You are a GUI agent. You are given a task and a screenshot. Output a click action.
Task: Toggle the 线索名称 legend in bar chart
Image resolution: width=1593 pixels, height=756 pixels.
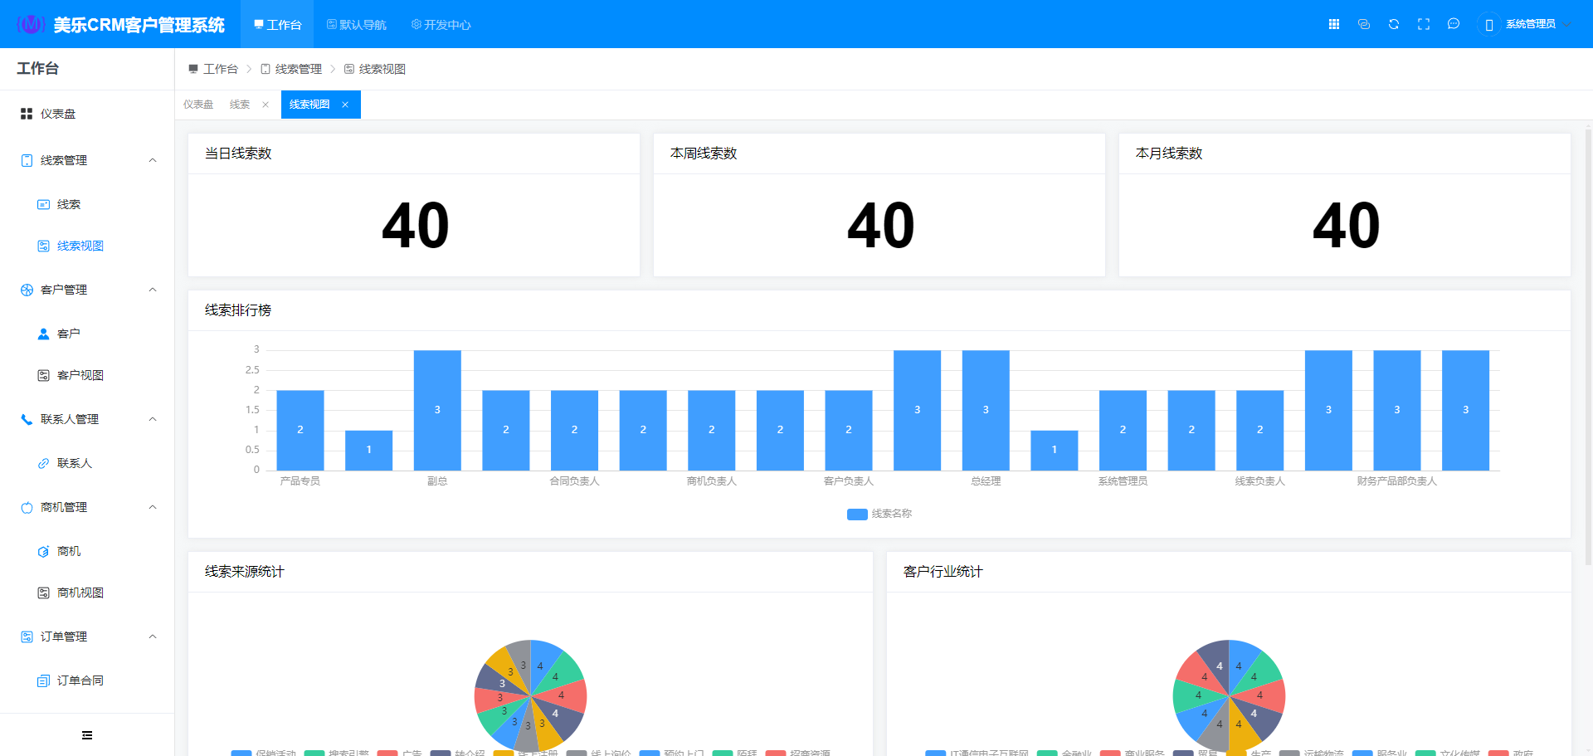click(x=879, y=514)
